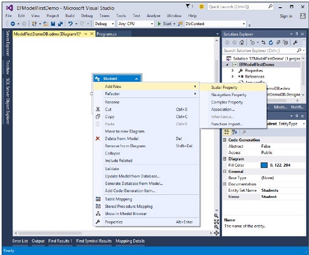Click the Search Solution Explorer field
The height and width of the screenshot is (255, 309).
[x=260, y=50]
